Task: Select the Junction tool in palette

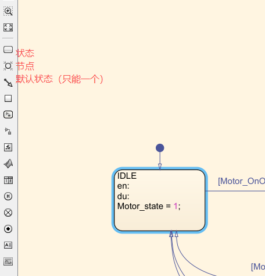Action: coord(8,66)
